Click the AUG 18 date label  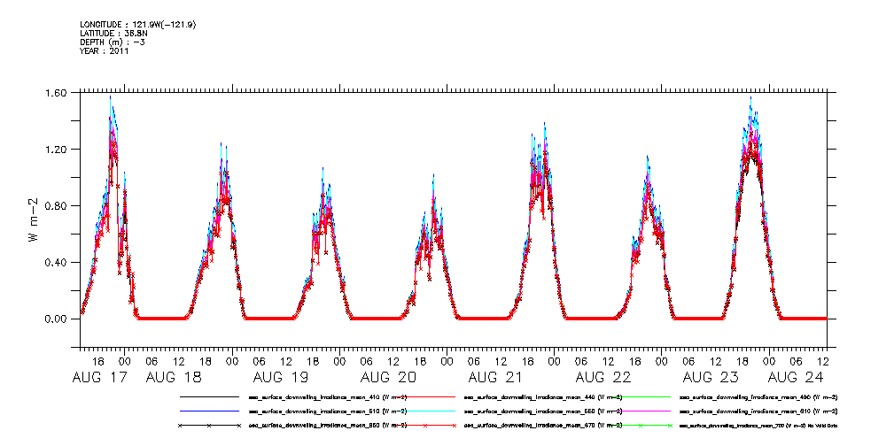click(174, 378)
